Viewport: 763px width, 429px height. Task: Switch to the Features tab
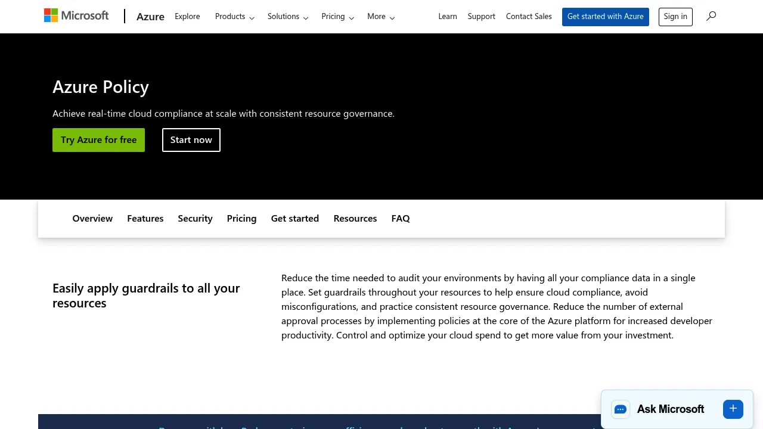point(145,219)
